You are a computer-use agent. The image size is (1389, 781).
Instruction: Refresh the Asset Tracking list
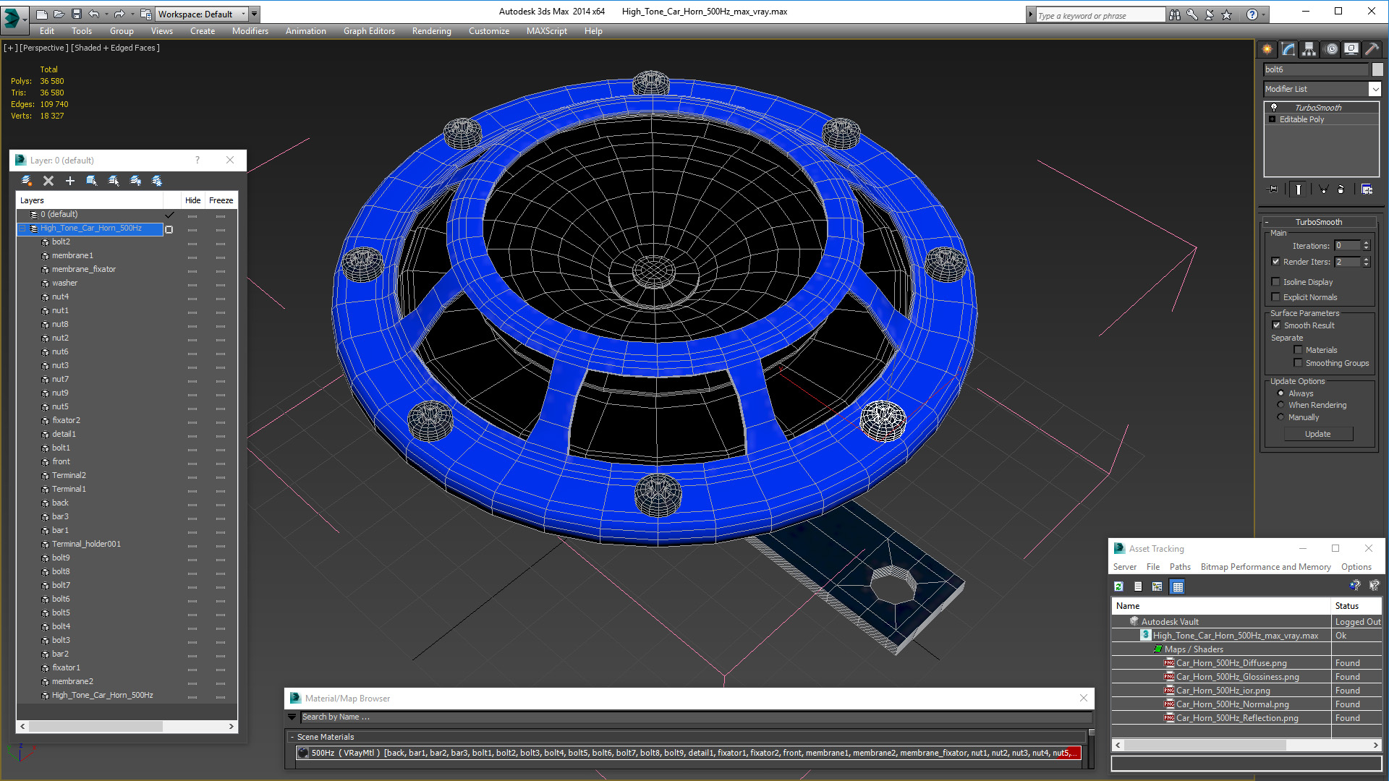[x=1118, y=586]
